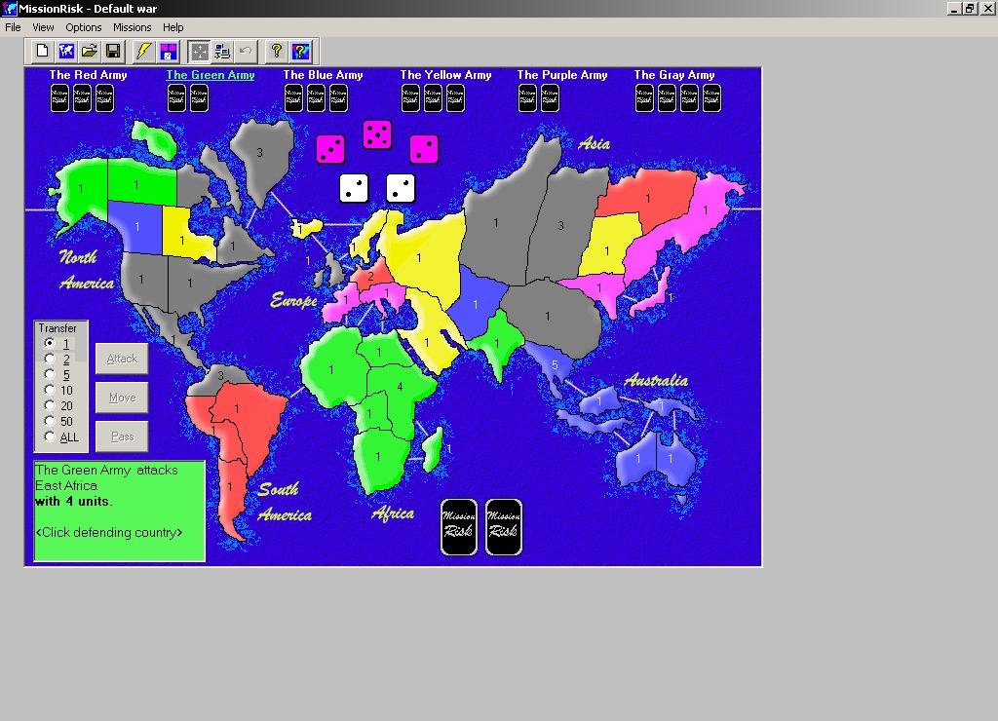Screen dimensions: 998x721
Task: Click the dice toolbar icon
Action: 168,51
